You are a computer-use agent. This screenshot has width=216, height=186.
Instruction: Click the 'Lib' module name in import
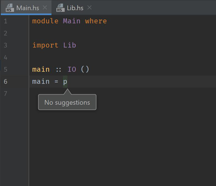pyautogui.click(x=70, y=45)
